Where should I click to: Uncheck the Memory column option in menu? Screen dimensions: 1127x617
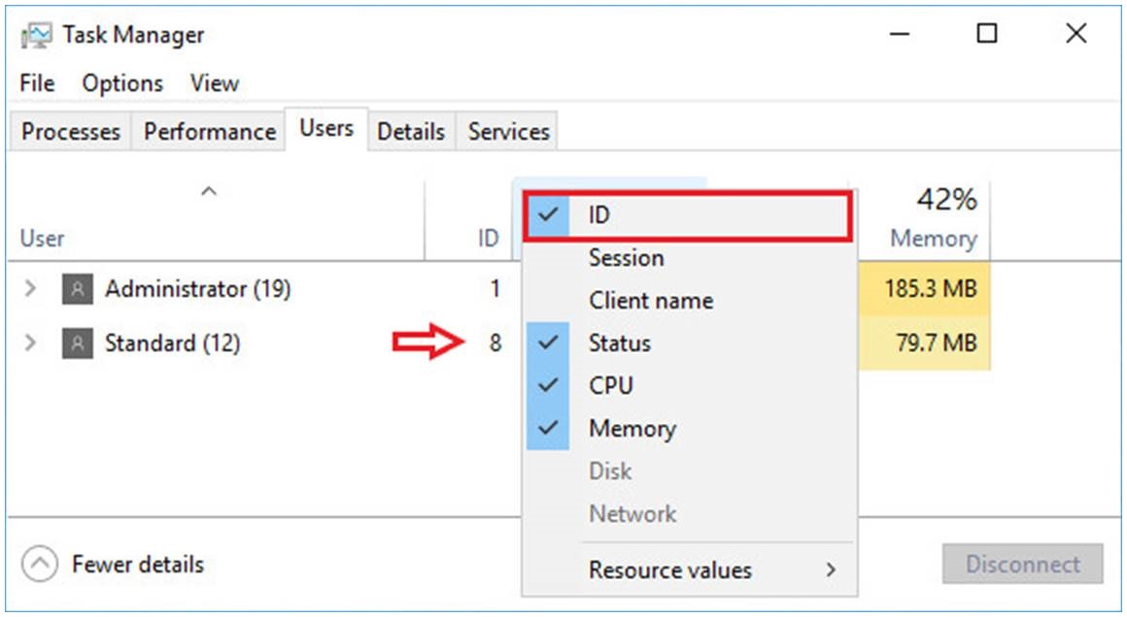[689, 429]
